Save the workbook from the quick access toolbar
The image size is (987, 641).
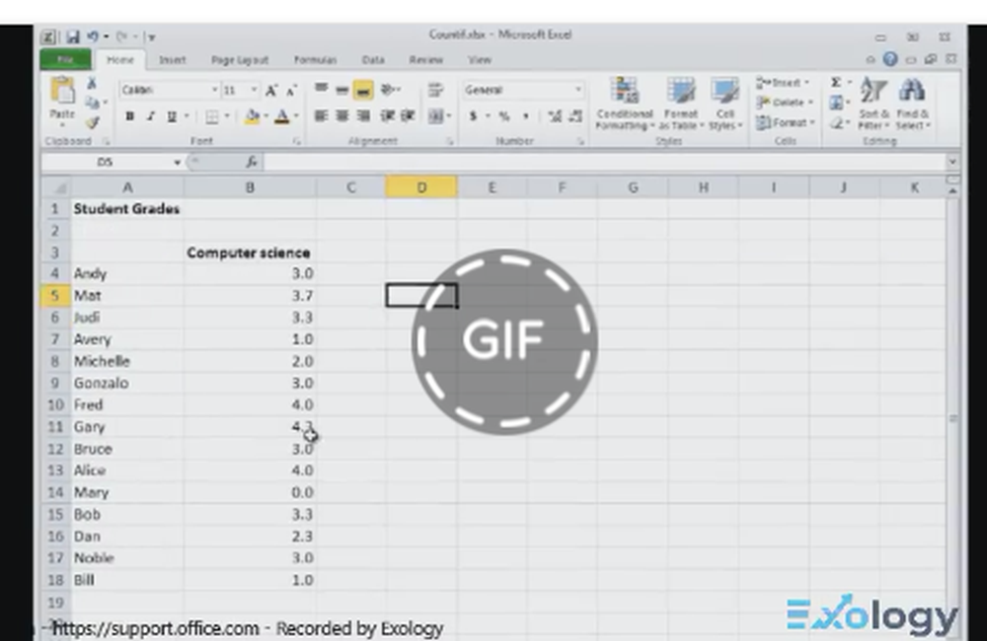73,36
